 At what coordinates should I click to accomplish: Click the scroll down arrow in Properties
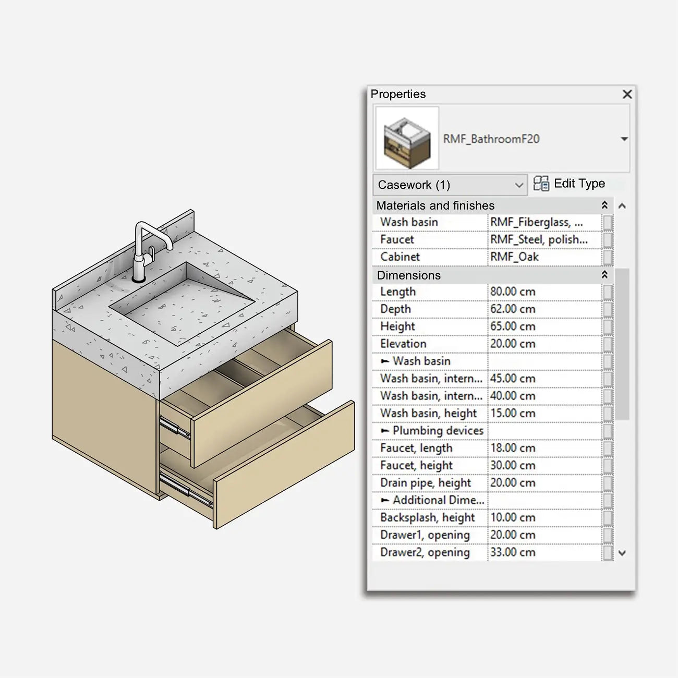coord(622,553)
